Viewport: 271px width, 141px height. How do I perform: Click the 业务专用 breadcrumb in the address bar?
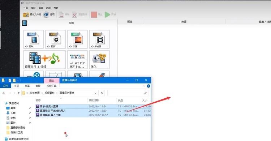(x=35, y=93)
